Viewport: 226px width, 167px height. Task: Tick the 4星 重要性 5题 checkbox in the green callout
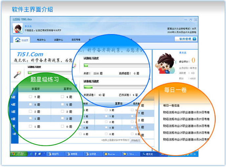(x=62, y=104)
